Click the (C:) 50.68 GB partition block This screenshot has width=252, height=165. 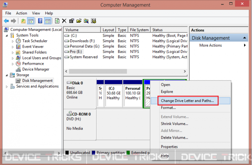tap(113, 93)
